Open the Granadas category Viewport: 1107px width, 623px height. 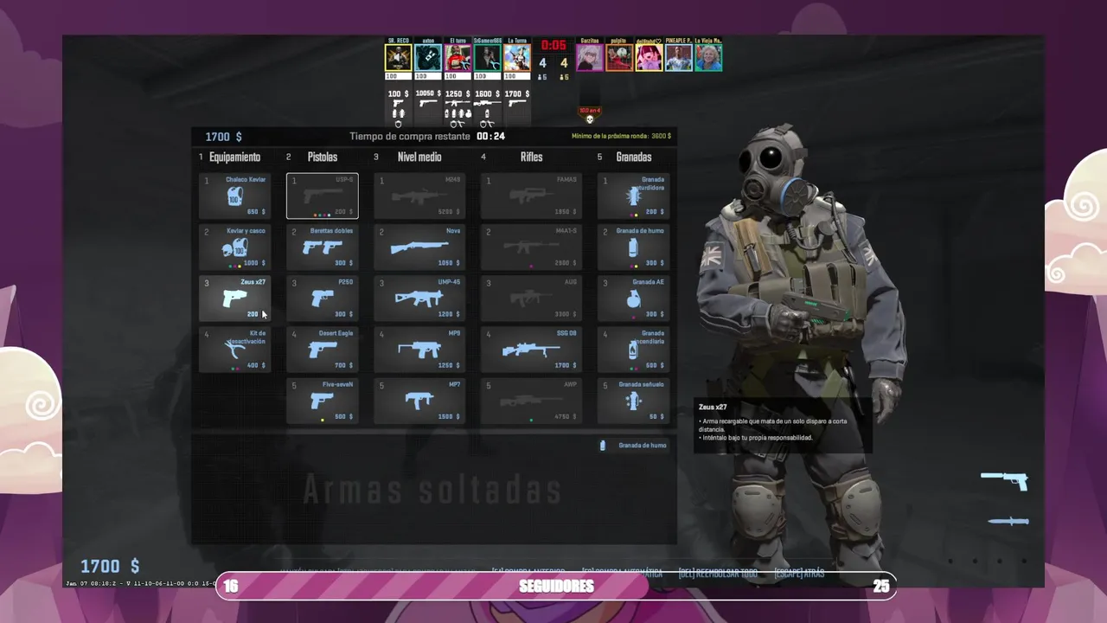click(634, 157)
